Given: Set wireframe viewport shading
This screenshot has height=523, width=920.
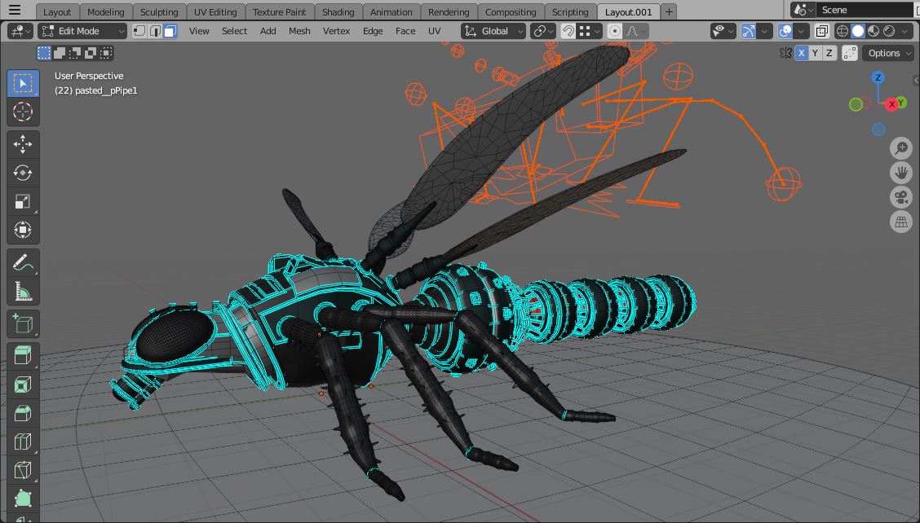Looking at the screenshot, I should pyautogui.click(x=843, y=31).
